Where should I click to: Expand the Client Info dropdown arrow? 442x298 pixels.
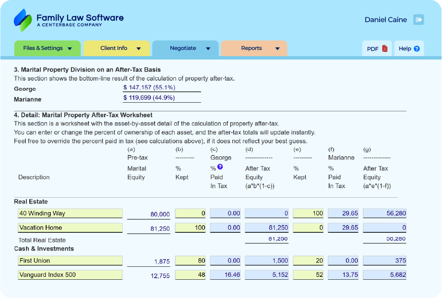point(139,48)
